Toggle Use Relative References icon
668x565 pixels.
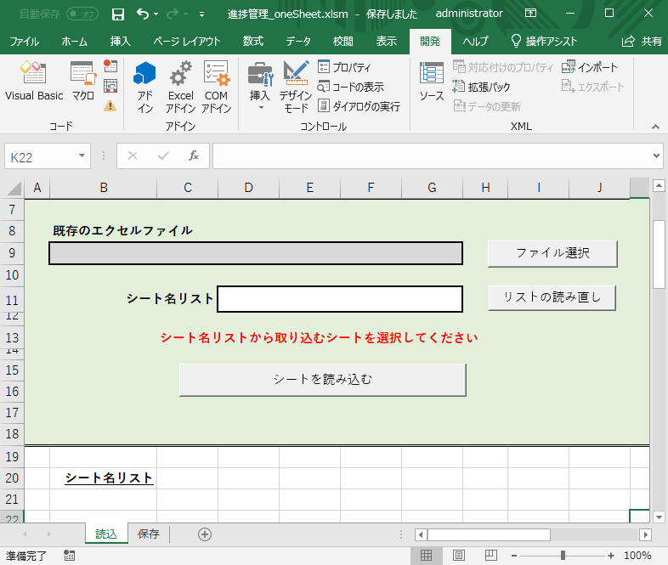(x=110, y=86)
